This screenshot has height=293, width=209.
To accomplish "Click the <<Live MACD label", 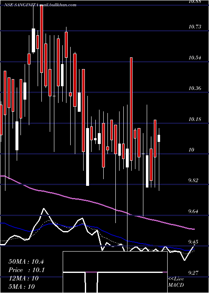I will 176,282.
